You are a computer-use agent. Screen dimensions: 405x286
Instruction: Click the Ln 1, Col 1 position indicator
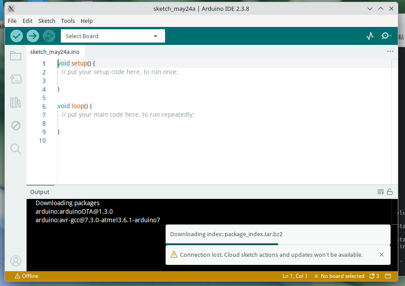click(295, 276)
